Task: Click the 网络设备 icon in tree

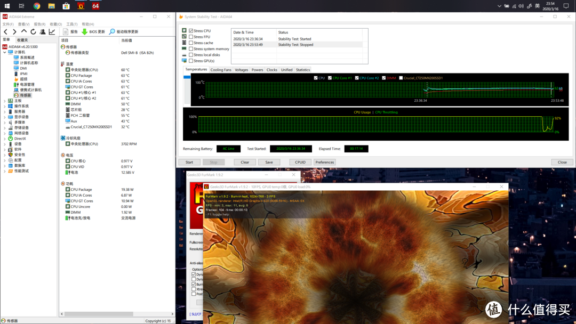Action: [x=10, y=133]
